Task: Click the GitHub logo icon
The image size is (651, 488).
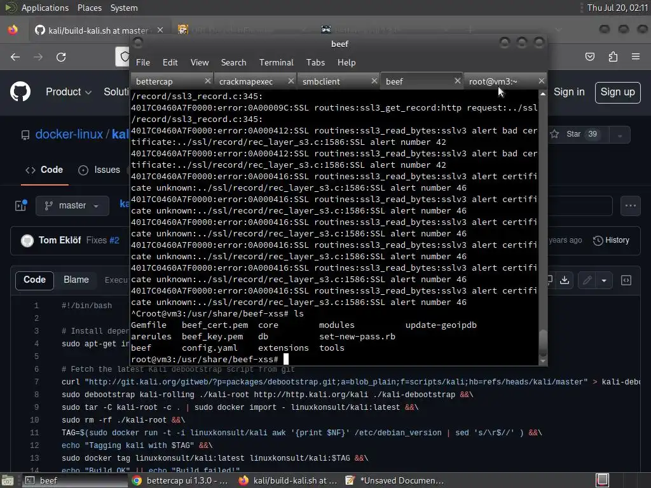Action: 20,91
